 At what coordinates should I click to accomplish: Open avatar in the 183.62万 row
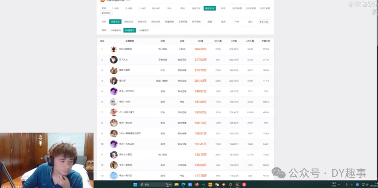pos(114,112)
